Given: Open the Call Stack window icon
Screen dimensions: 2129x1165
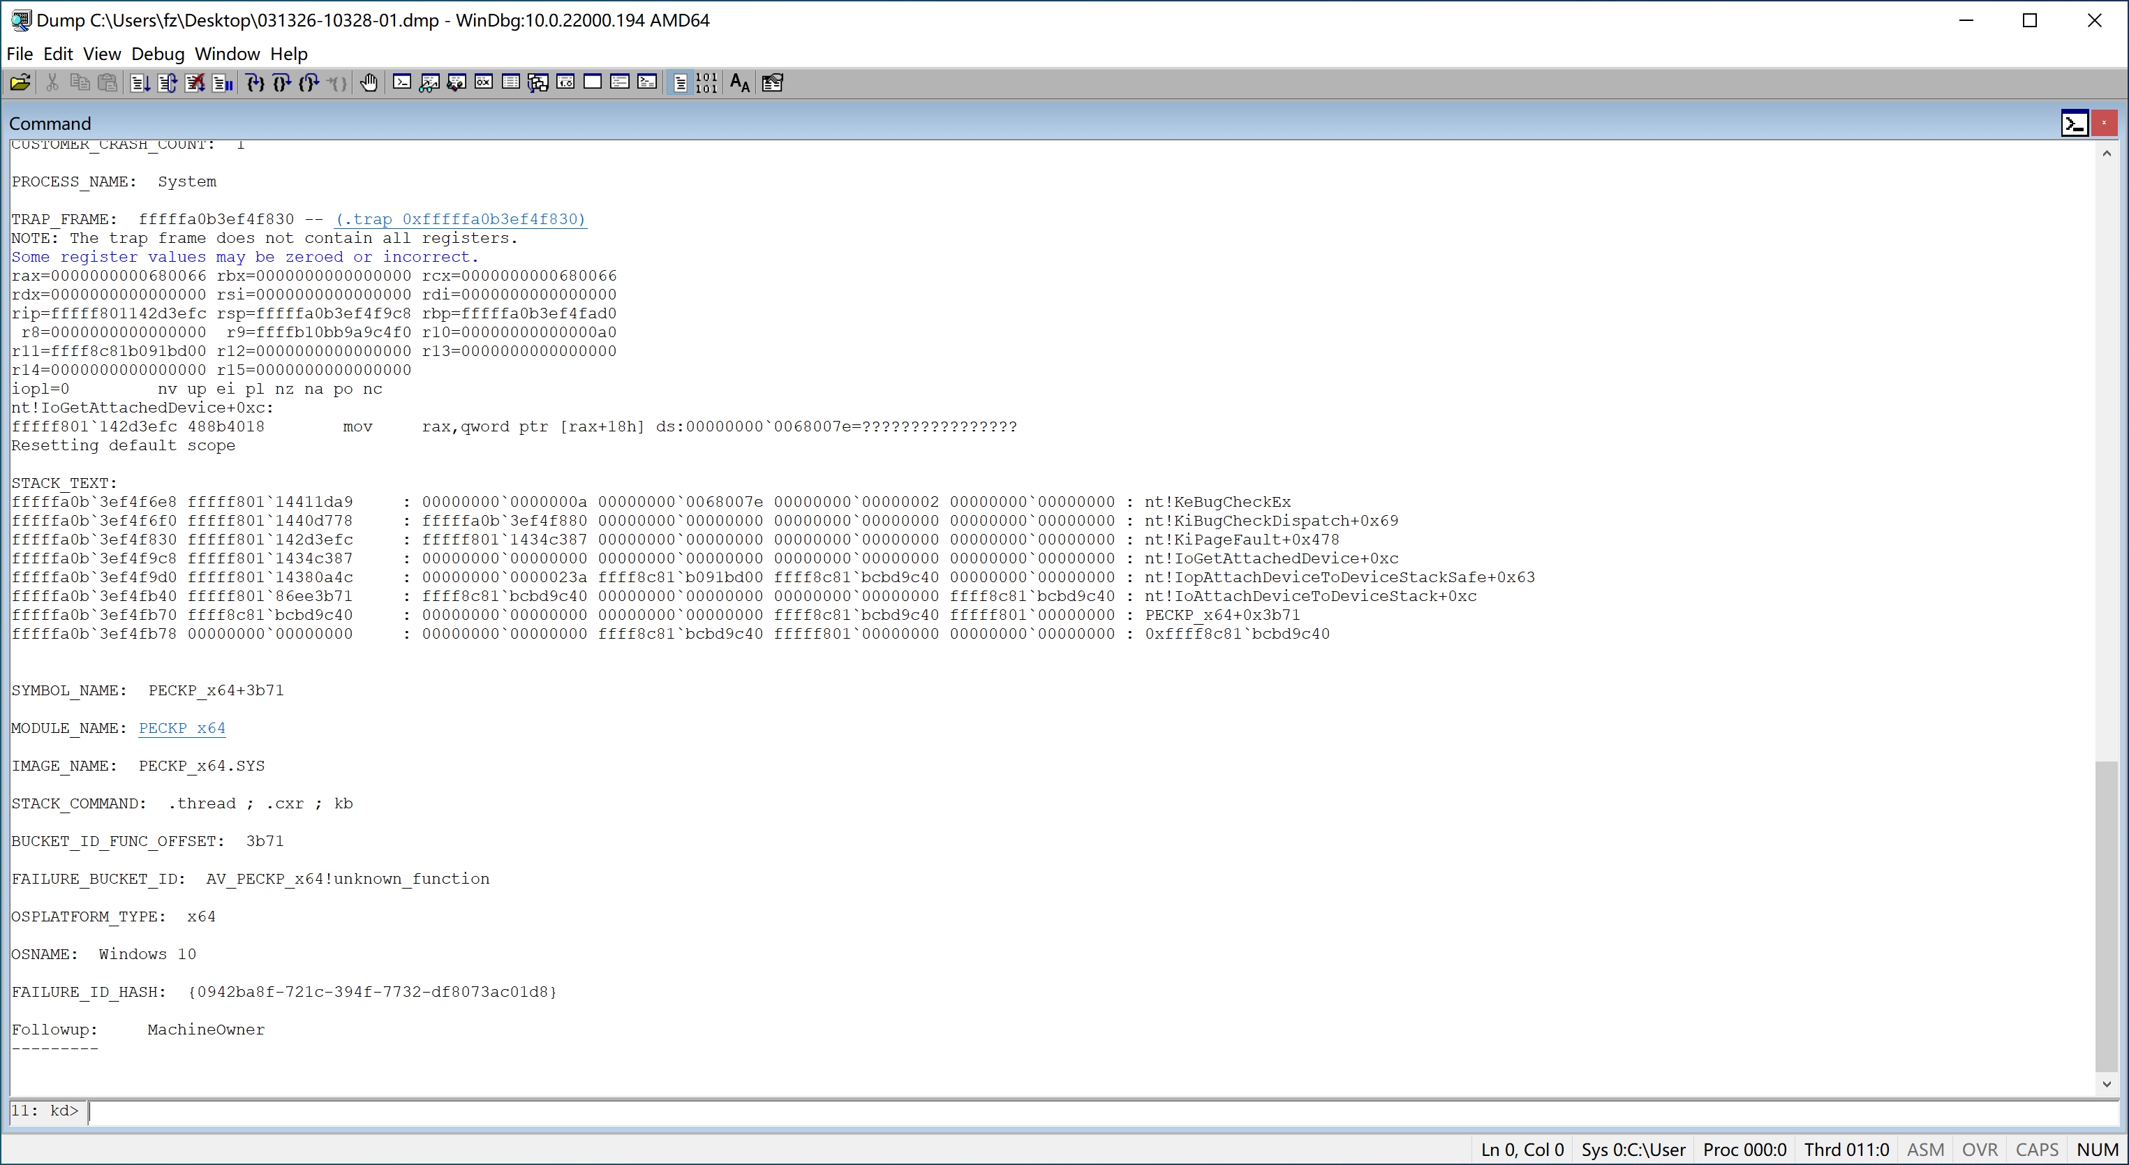Looking at the screenshot, I should coord(538,82).
